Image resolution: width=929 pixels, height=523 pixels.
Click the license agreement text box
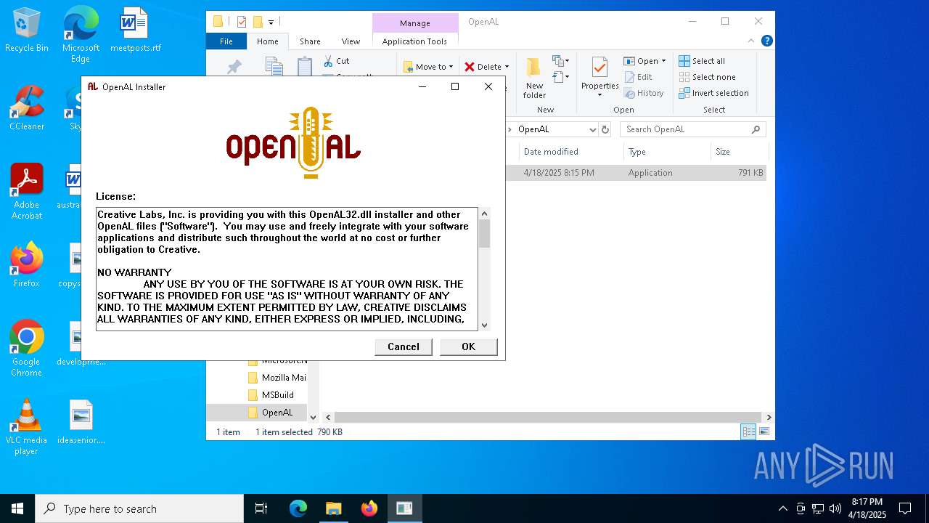click(287, 269)
